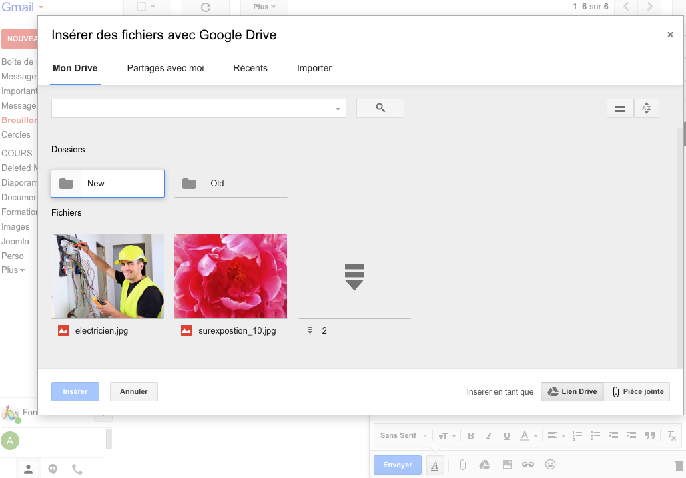Open the text alignment dropdown
Screen dimensions: 686x478
557,436
